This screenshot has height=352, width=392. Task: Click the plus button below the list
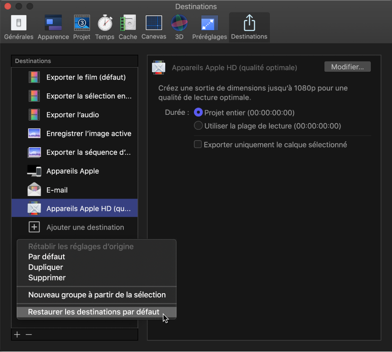[x=17, y=335]
